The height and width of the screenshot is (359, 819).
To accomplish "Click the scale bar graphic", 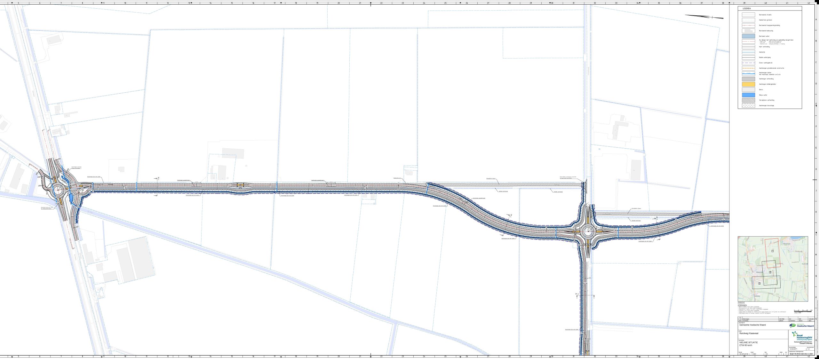I will click(x=803, y=311).
